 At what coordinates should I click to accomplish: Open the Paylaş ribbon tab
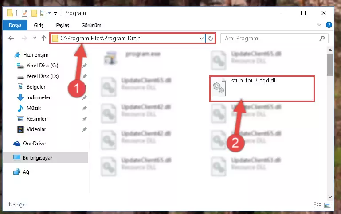[x=63, y=25]
